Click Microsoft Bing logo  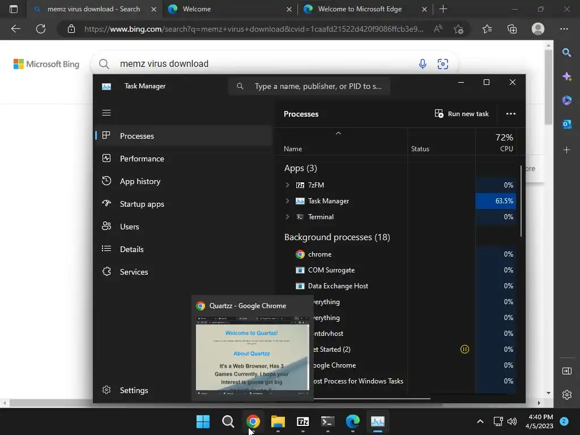[46, 64]
